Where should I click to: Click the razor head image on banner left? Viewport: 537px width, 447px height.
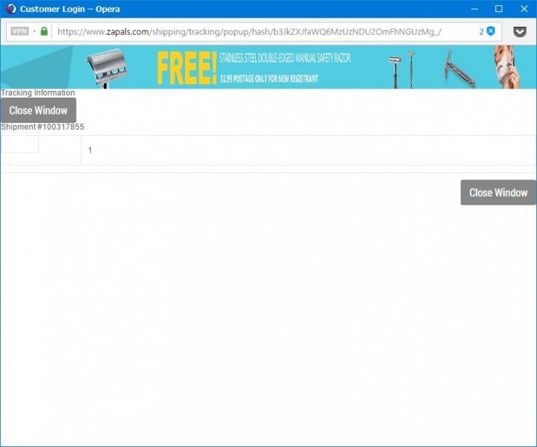(x=116, y=67)
